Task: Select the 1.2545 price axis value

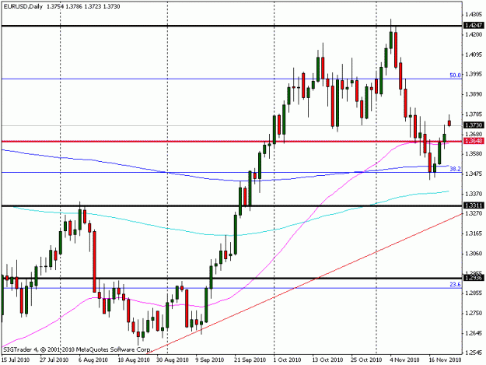Action: coord(474,353)
